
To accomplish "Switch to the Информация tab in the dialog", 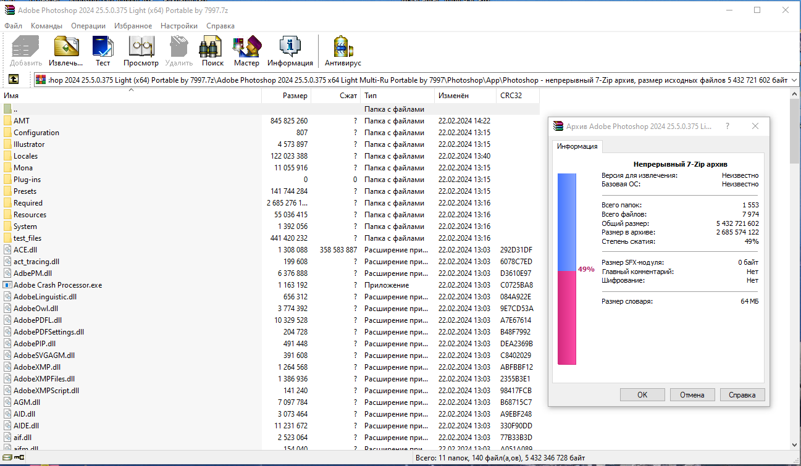I will [x=577, y=146].
